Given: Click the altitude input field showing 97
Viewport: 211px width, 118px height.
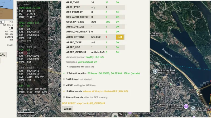Looking at the screenshot, I should click(2, 22).
